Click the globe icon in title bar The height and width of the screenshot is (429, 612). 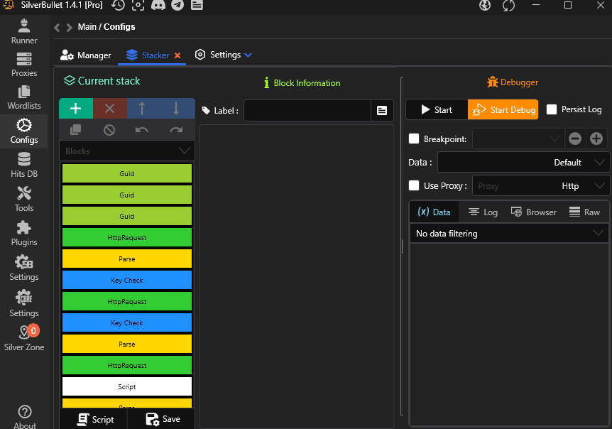pos(485,5)
